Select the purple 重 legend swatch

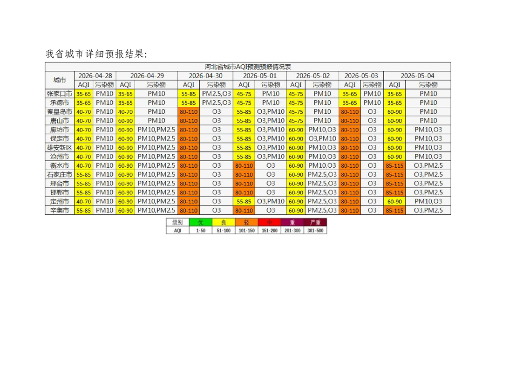[292, 222]
